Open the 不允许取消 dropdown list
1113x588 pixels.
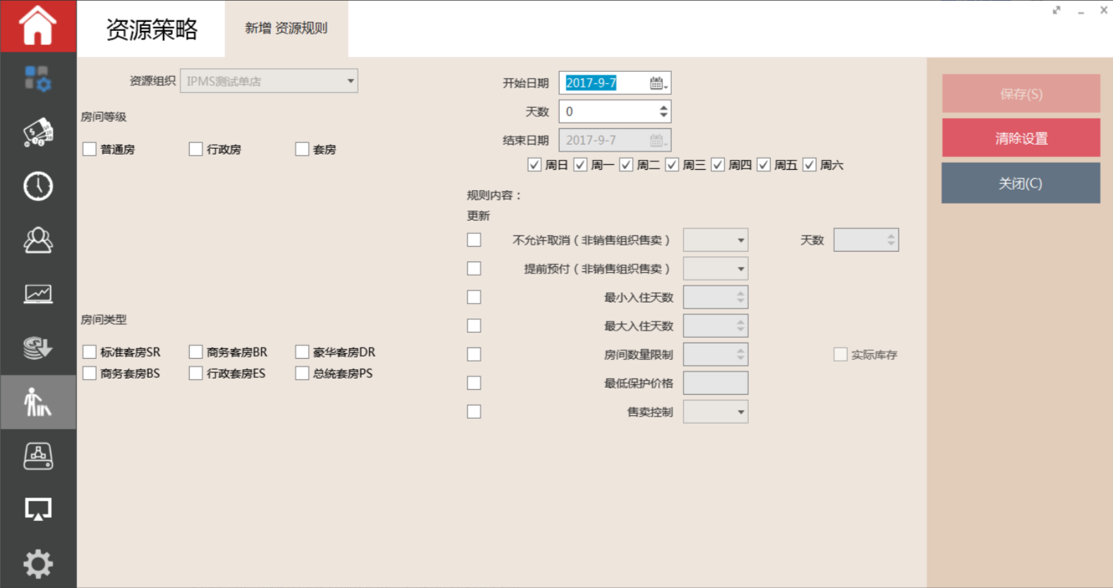click(740, 240)
